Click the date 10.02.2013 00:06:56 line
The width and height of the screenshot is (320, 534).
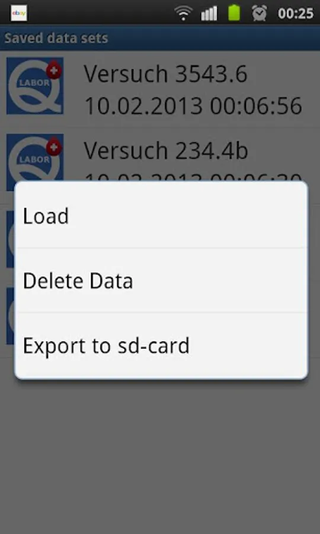coord(193,105)
